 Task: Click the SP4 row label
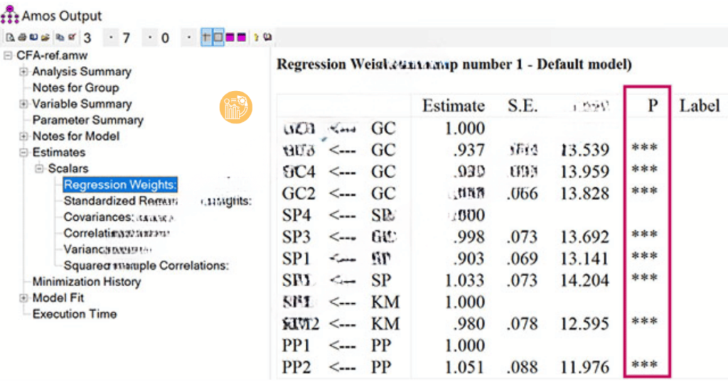click(x=296, y=216)
